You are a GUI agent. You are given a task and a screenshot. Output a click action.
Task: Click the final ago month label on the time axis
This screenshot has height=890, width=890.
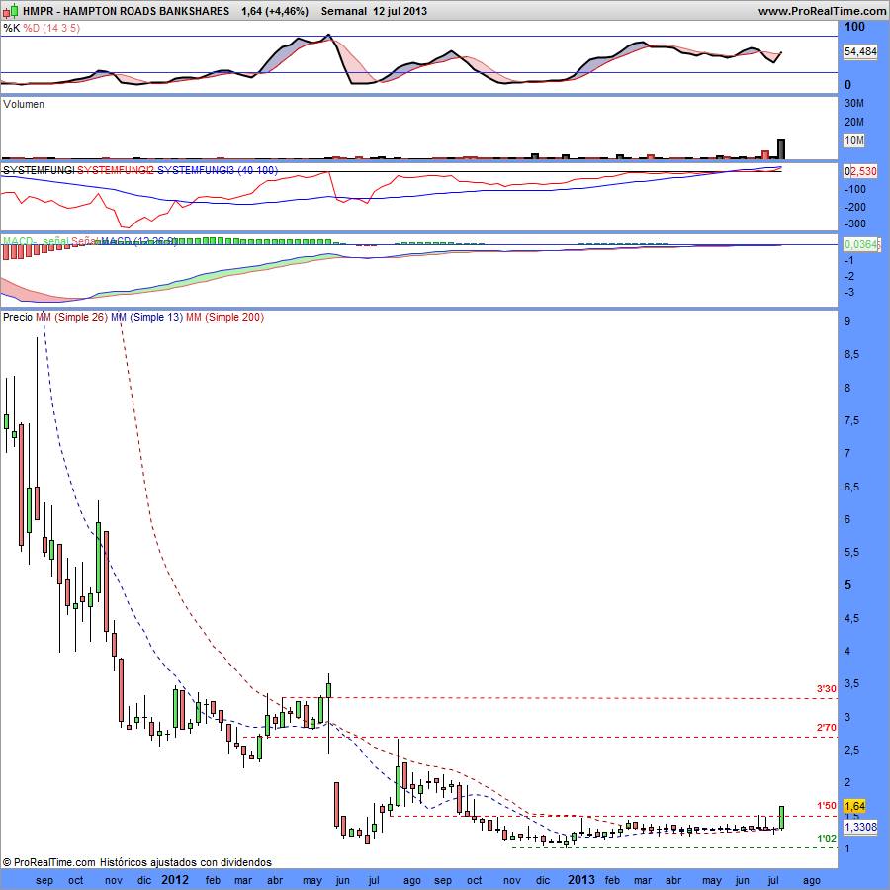(x=812, y=881)
